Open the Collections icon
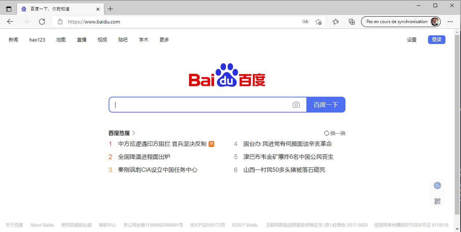The image size is (461, 232). pyautogui.click(x=352, y=22)
